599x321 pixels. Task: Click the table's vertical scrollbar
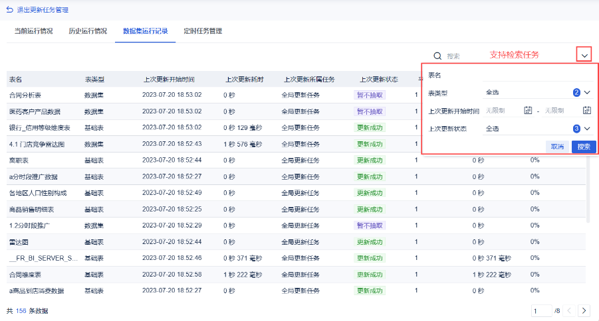(587, 189)
